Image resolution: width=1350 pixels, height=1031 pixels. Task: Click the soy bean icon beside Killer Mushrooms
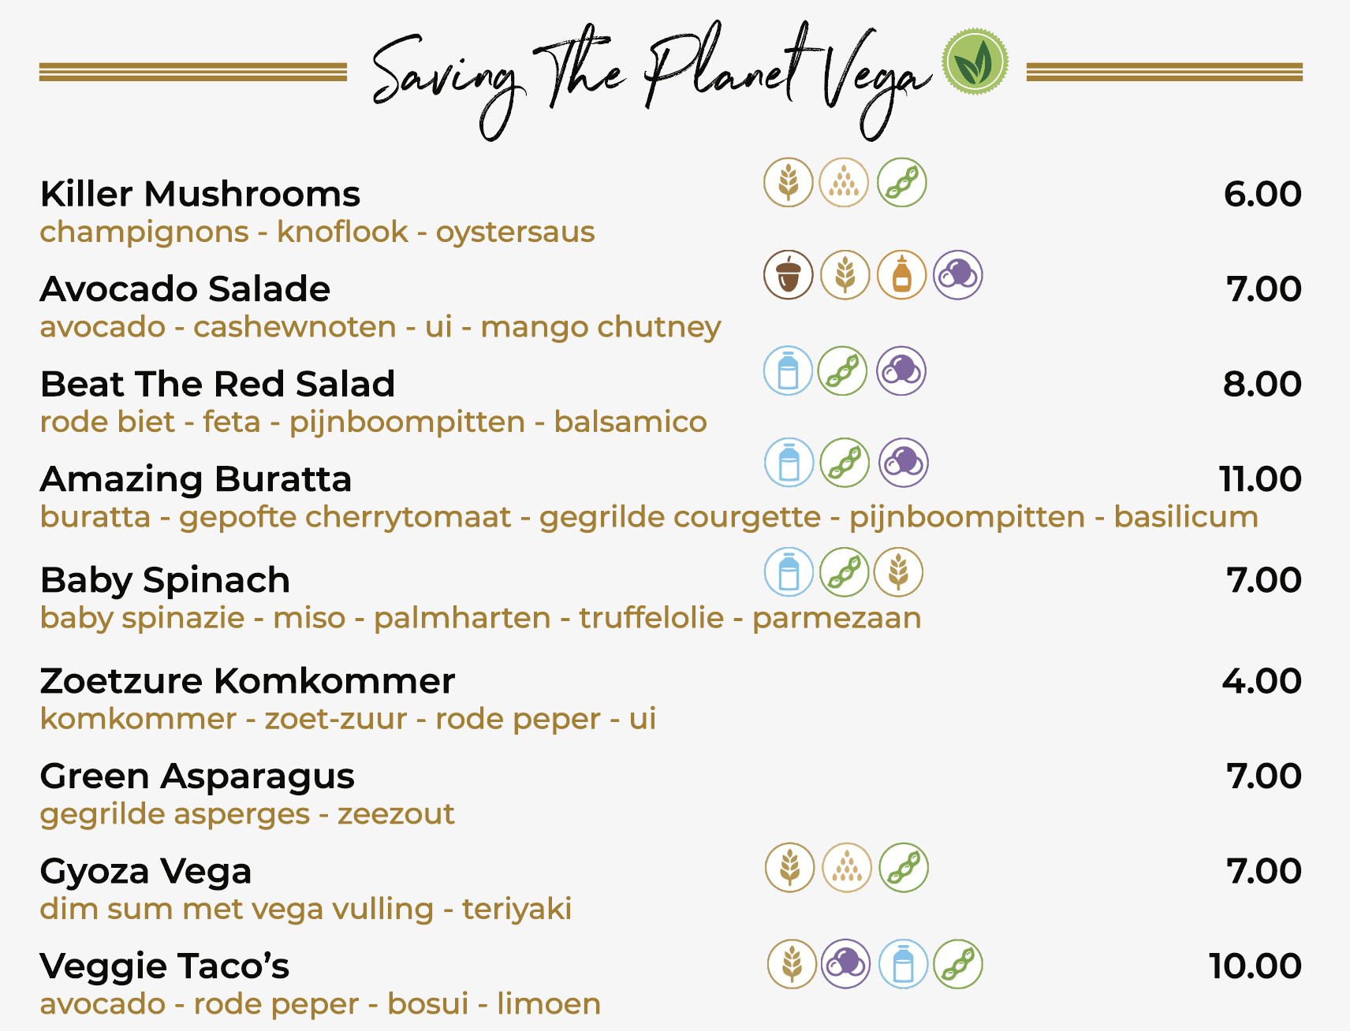(x=902, y=183)
